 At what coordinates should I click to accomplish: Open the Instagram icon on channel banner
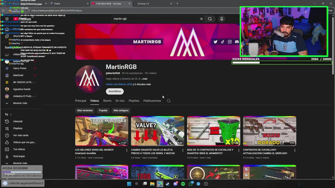pyautogui.click(x=230, y=42)
